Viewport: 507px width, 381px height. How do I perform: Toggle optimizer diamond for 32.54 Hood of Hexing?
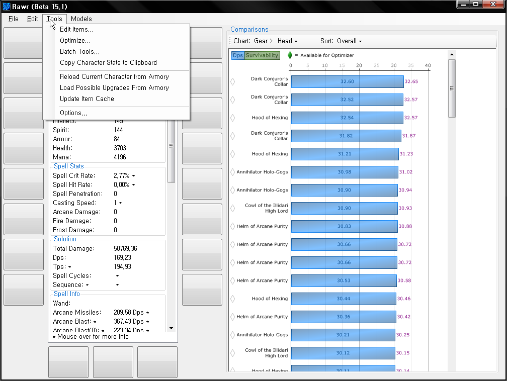click(232, 118)
